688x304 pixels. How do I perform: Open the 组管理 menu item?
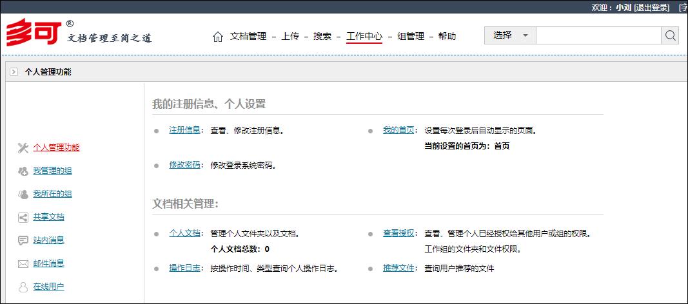(x=411, y=36)
